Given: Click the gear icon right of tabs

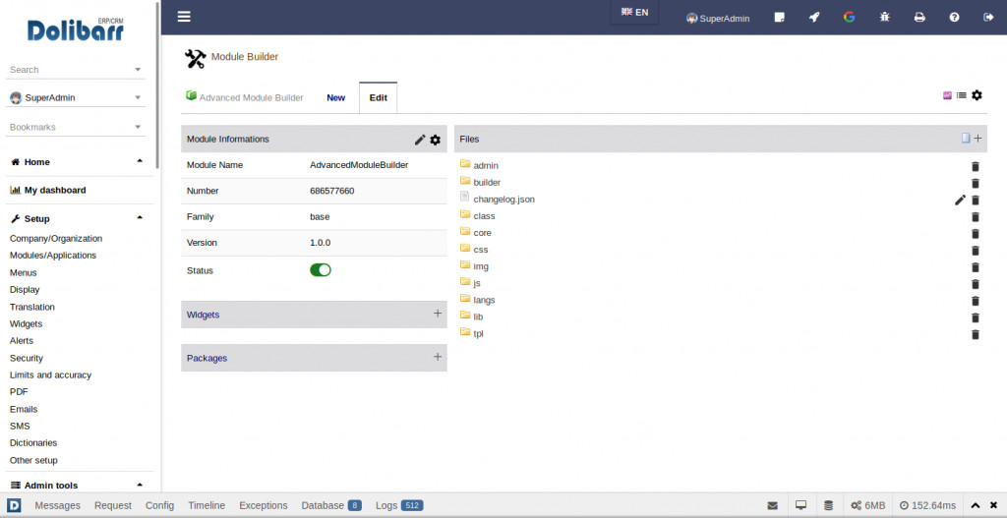Looking at the screenshot, I should click(x=977, y=95).
